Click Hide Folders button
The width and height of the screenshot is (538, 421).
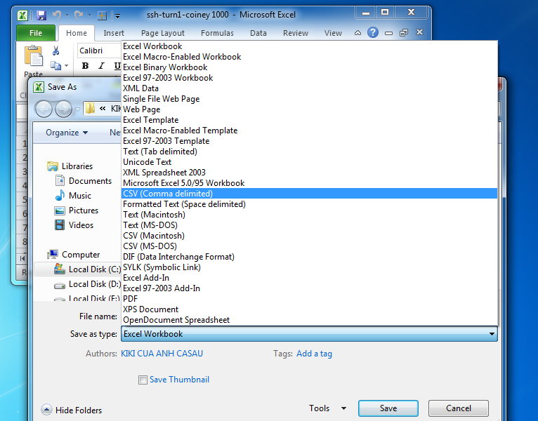tap(72, 410)
